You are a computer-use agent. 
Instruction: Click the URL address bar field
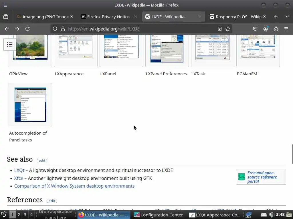point(141,29)
